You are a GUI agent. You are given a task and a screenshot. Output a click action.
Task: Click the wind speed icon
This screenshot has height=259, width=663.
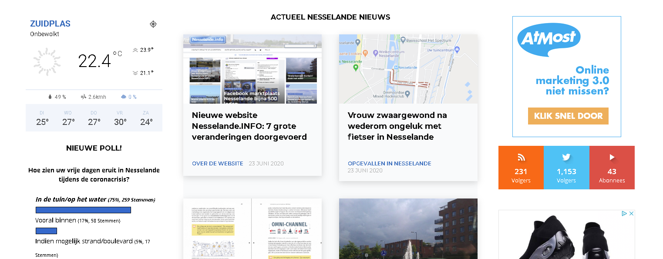pyautogui.click(x=84, y=97)
